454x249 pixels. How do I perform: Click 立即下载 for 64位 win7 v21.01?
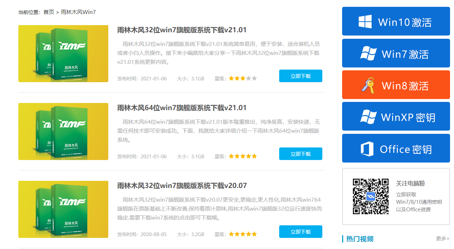click(300, 154)
